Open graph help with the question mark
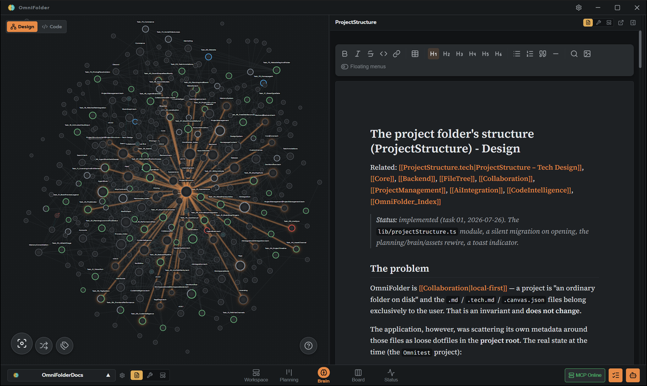 pyautogui.click(x=309, y=346)
